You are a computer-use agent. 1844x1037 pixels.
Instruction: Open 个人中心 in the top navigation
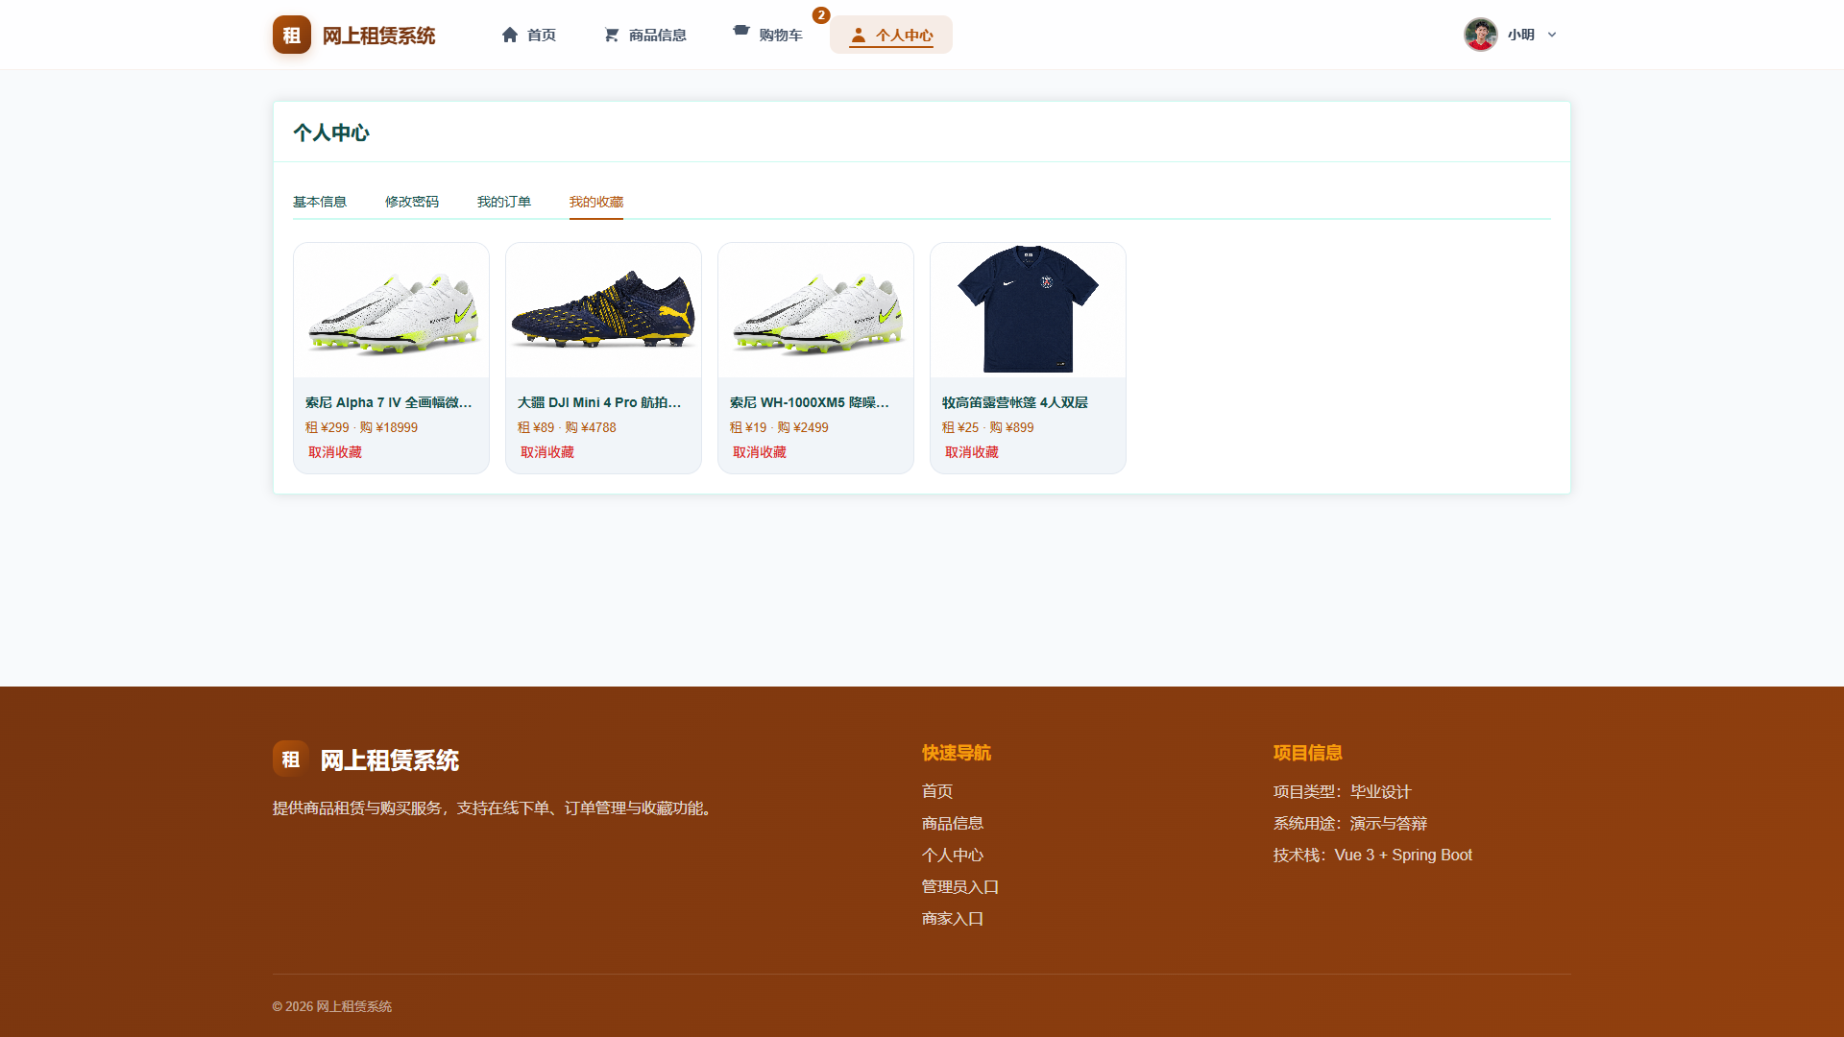891,35
